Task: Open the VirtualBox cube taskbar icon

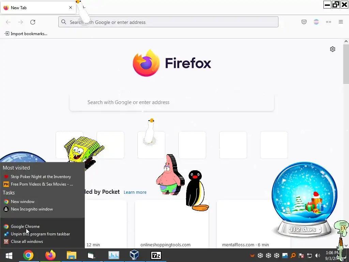Action: tap(134, 255)
